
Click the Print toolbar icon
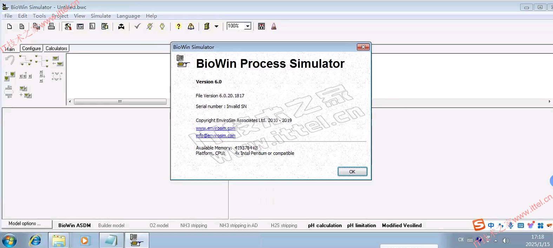click(51, 26)
